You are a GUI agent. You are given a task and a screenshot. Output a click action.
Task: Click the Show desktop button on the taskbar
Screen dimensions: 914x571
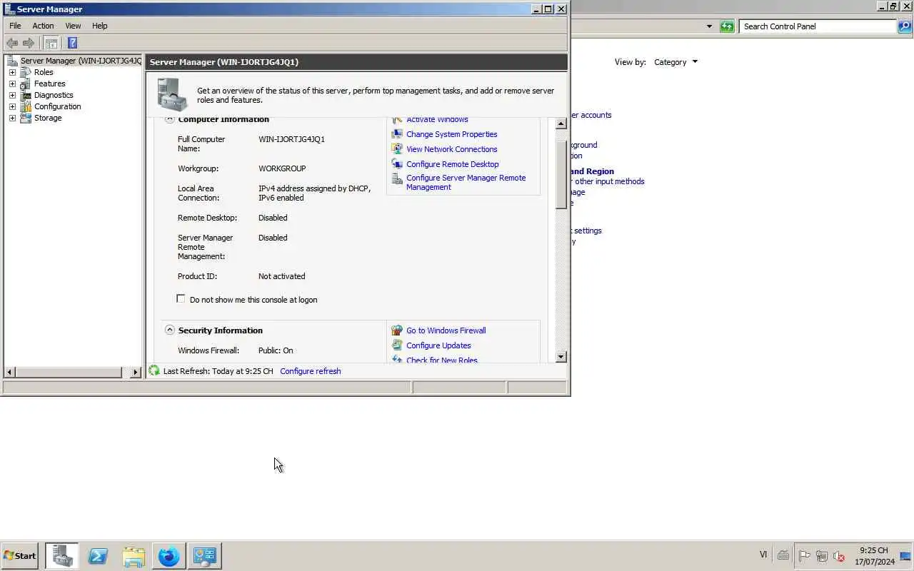tap(907, 555)
